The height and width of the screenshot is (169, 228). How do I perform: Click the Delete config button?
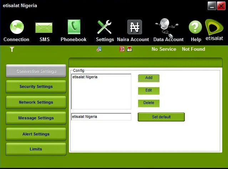click(x=149, y=103)
